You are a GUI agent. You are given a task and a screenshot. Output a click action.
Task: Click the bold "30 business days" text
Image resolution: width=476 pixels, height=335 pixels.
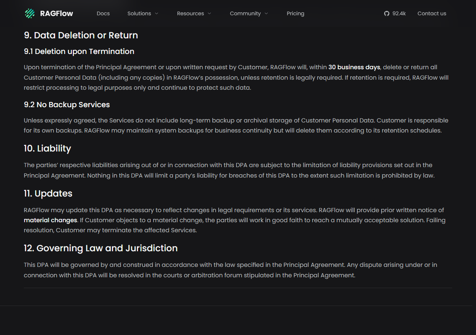point(354,67)
